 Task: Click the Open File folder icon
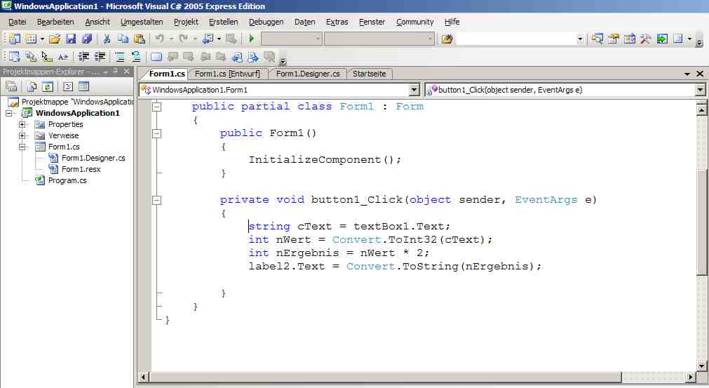tap(55, 39)
